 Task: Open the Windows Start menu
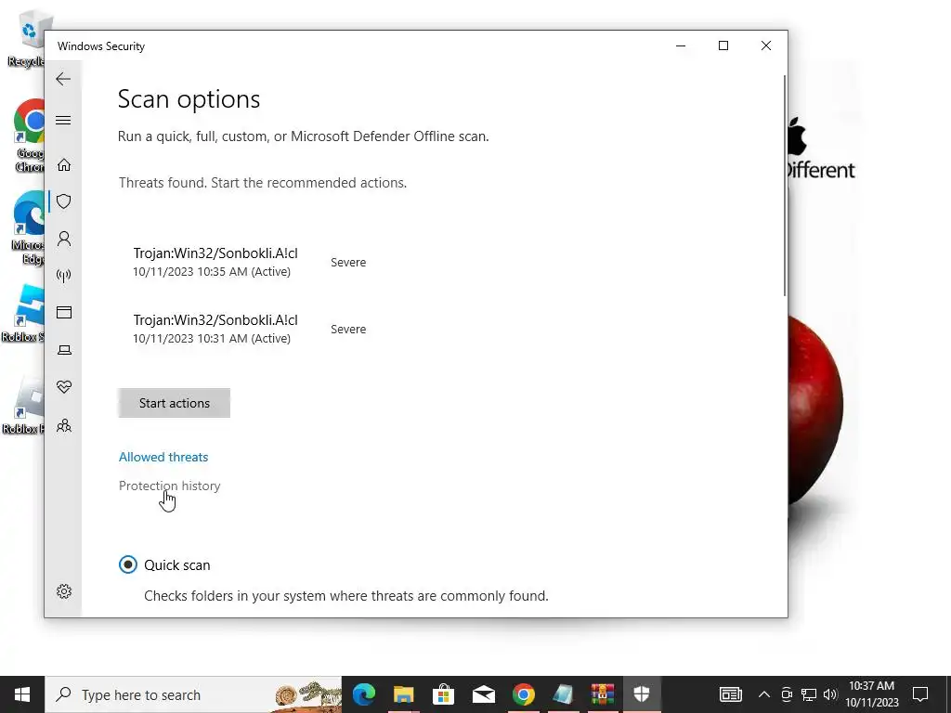click(22, 694)
